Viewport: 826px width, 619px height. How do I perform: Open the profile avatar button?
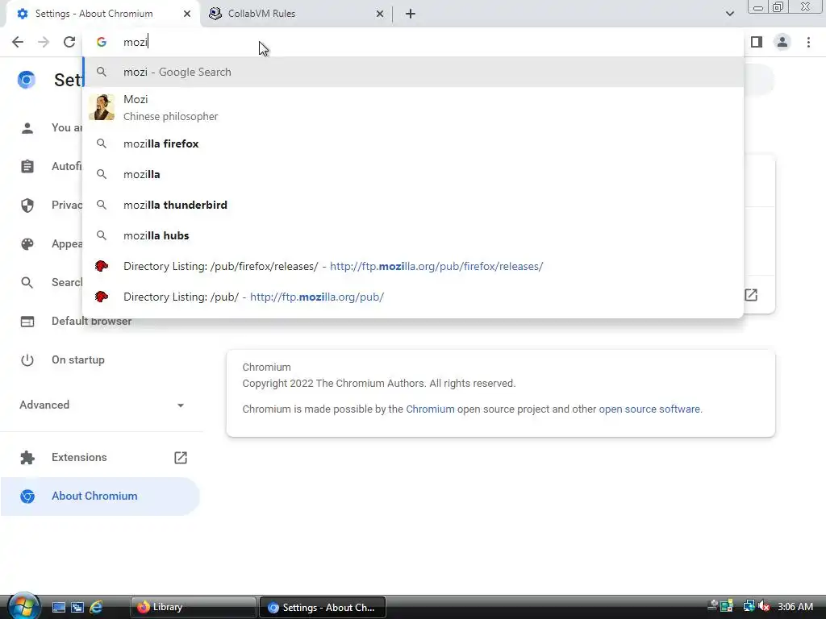782,42
